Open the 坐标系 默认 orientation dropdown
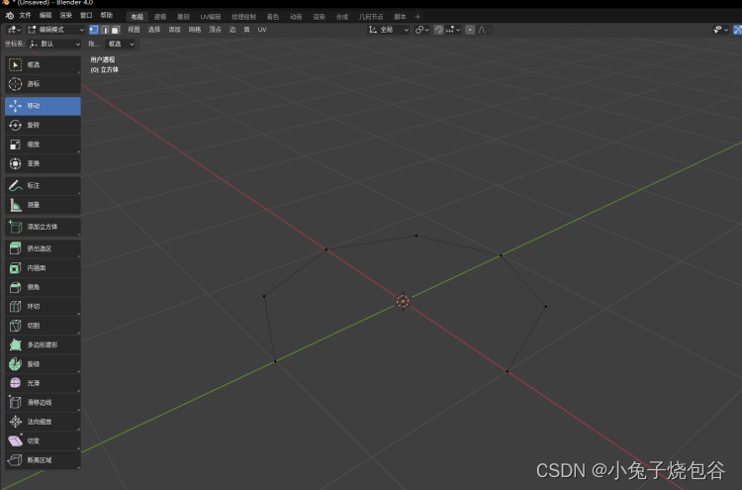 point(54,44)
